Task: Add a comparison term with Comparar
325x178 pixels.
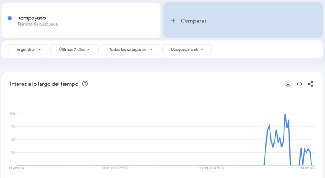Action: (243, 20)
